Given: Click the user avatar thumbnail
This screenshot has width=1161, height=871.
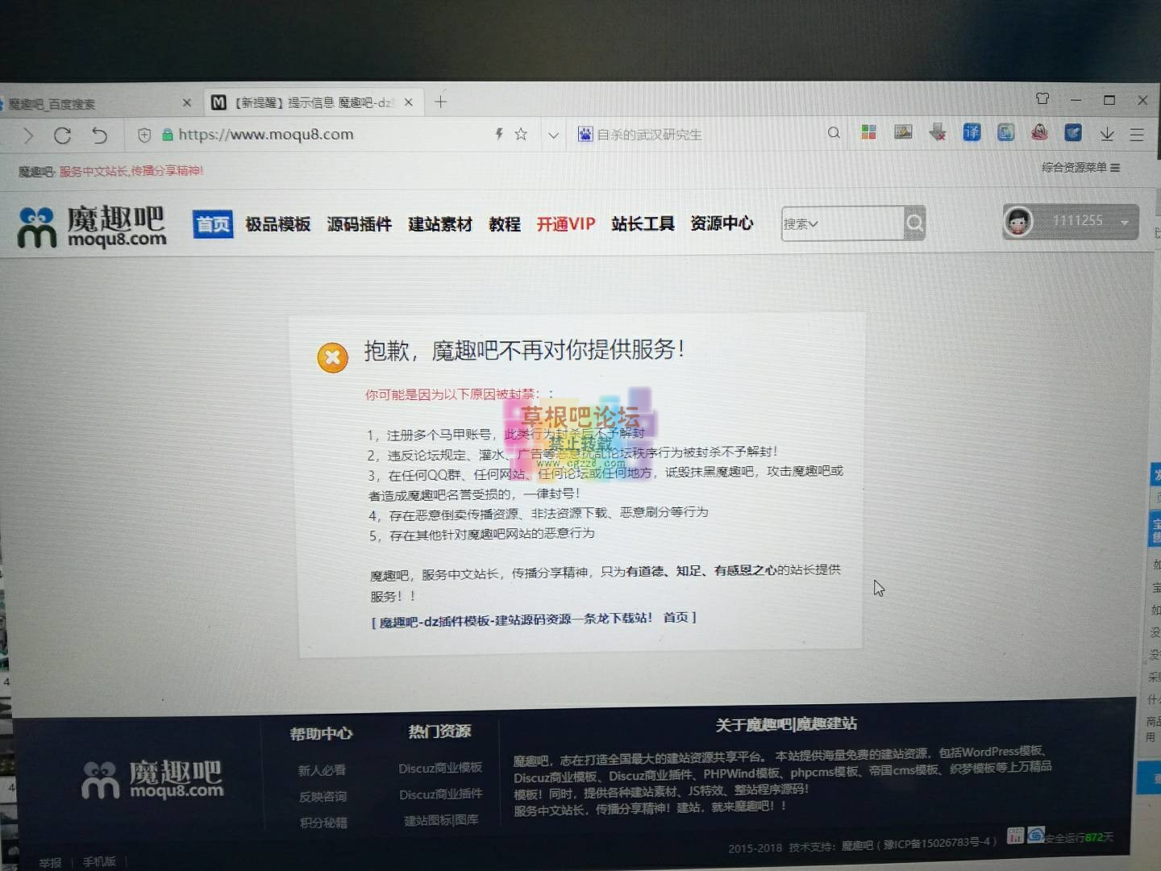Looking at the screenshot, I should click(1018, 221).
